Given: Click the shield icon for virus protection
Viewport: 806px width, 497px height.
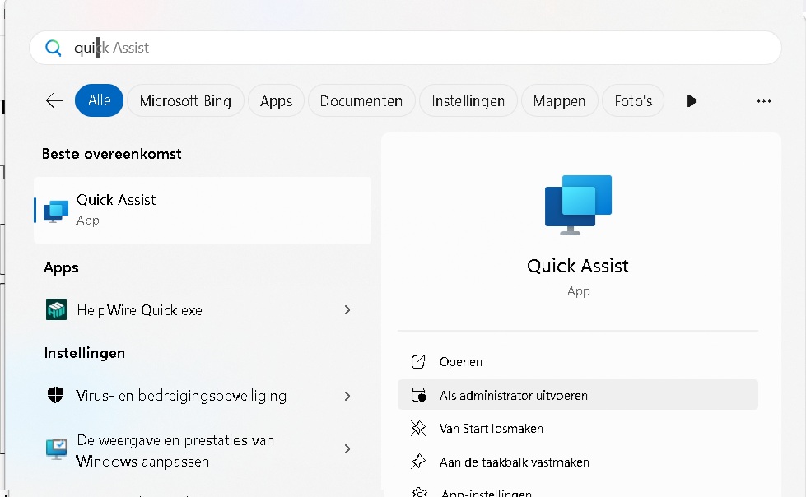Looking at the screenshot, I should click(x=55, y=395).
